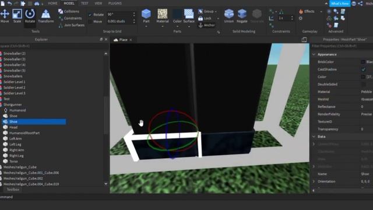This screenshot has height=210, width=373.
Task: Select the Scale tool
Action: tap(17, 16)
